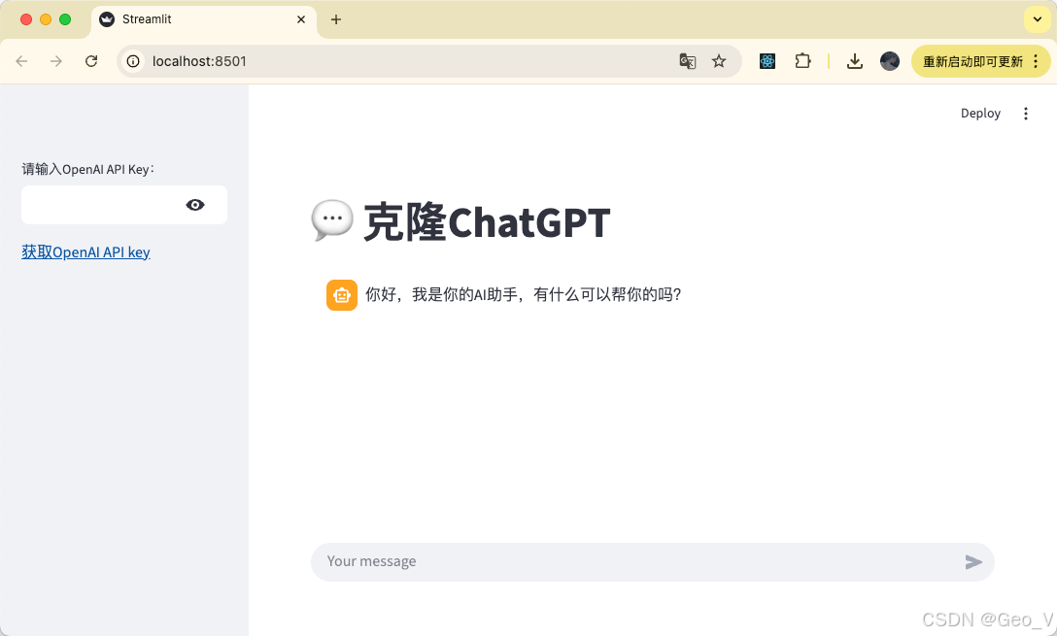The image size is (1057, 636).
Task: Click the Google Translate icon in the address bar
Action: (x=688, y=60)
